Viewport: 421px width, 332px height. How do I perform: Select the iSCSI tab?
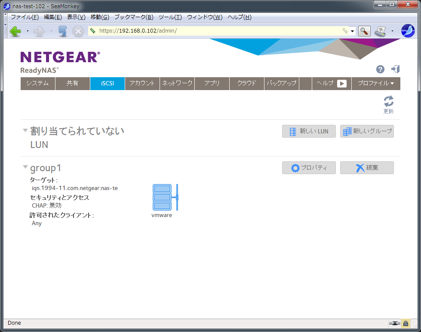108,84
